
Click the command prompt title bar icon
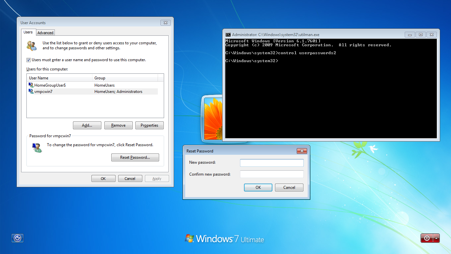click(x=228, y=34)
